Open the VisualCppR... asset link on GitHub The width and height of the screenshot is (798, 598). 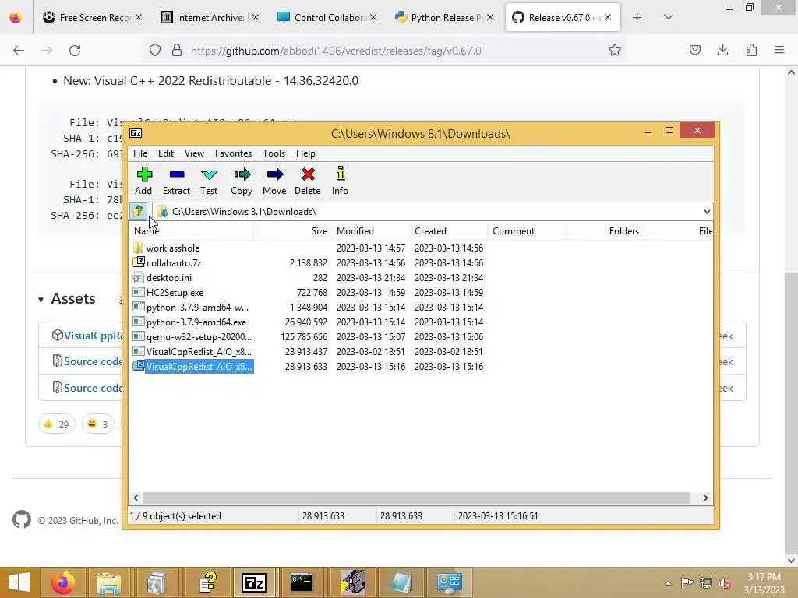[93, 336]
